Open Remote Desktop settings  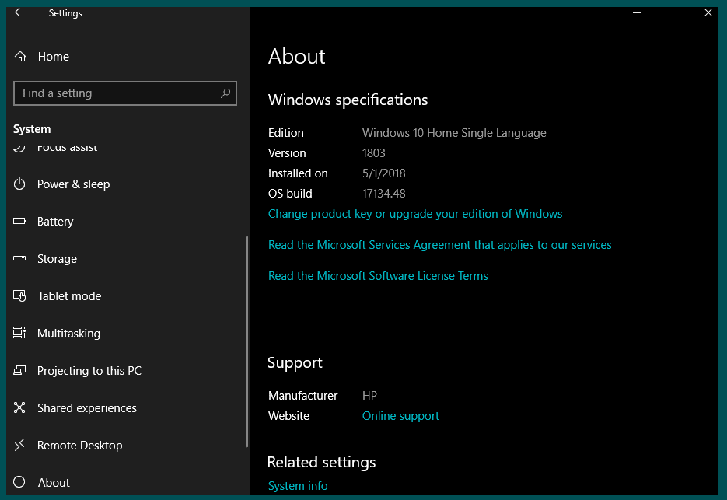[80, 446]
